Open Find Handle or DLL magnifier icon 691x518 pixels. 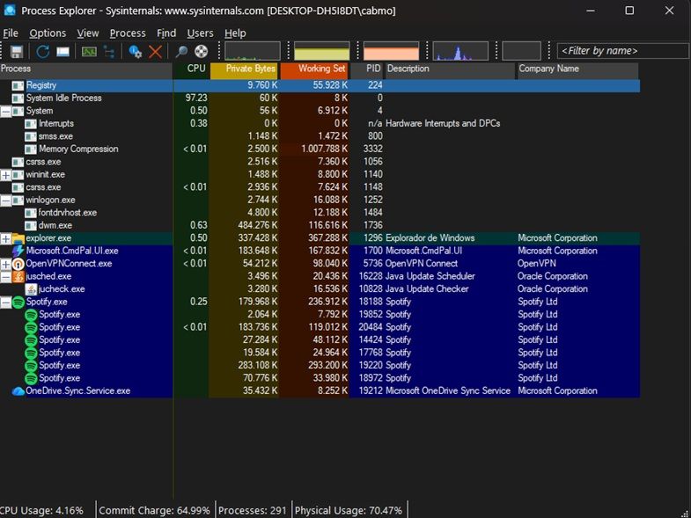click(181, 52)
